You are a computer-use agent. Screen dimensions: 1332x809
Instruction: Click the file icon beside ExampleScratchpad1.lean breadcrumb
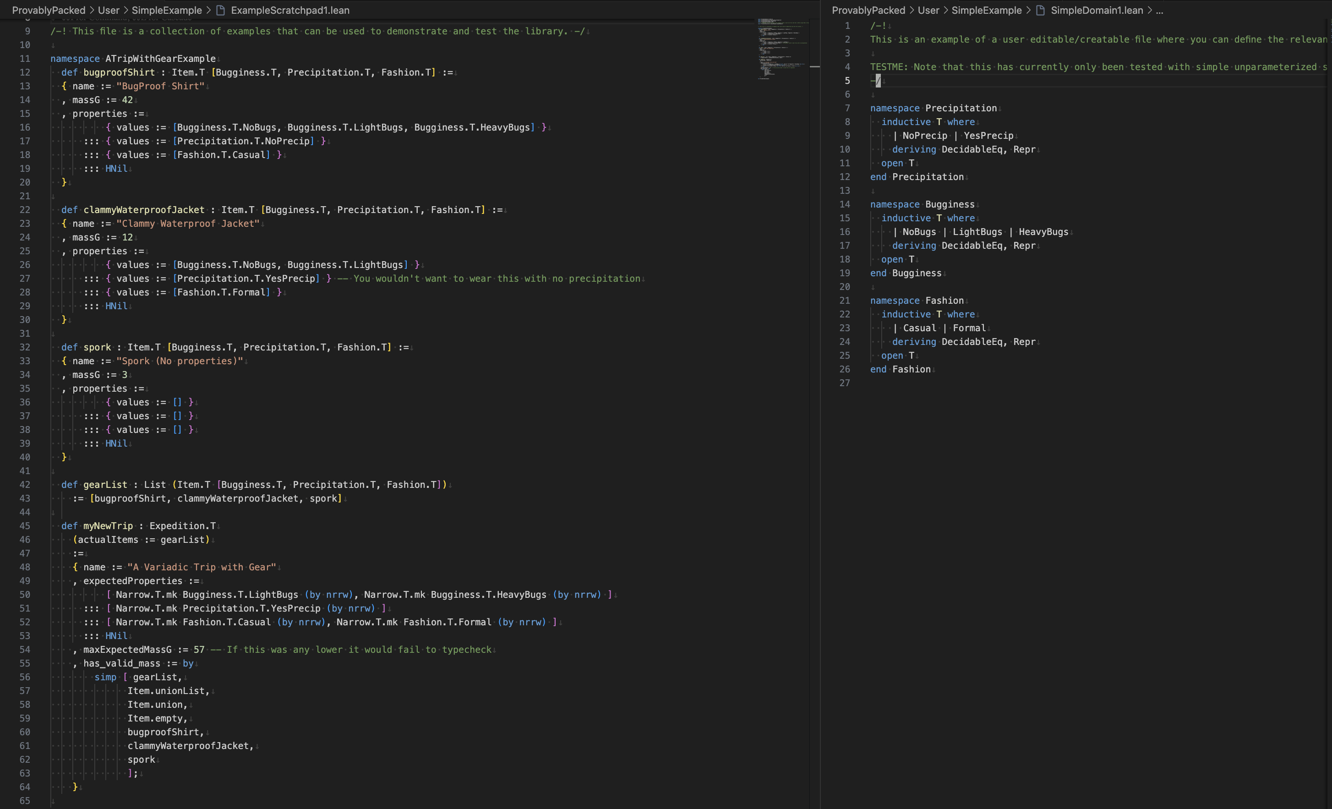[221, 10]
